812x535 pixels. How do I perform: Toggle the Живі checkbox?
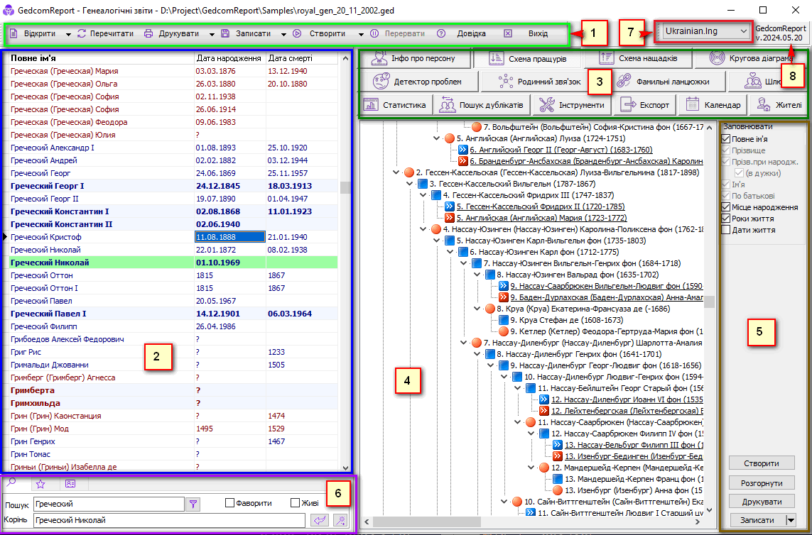pyautogui.click(x=295, y=503)
